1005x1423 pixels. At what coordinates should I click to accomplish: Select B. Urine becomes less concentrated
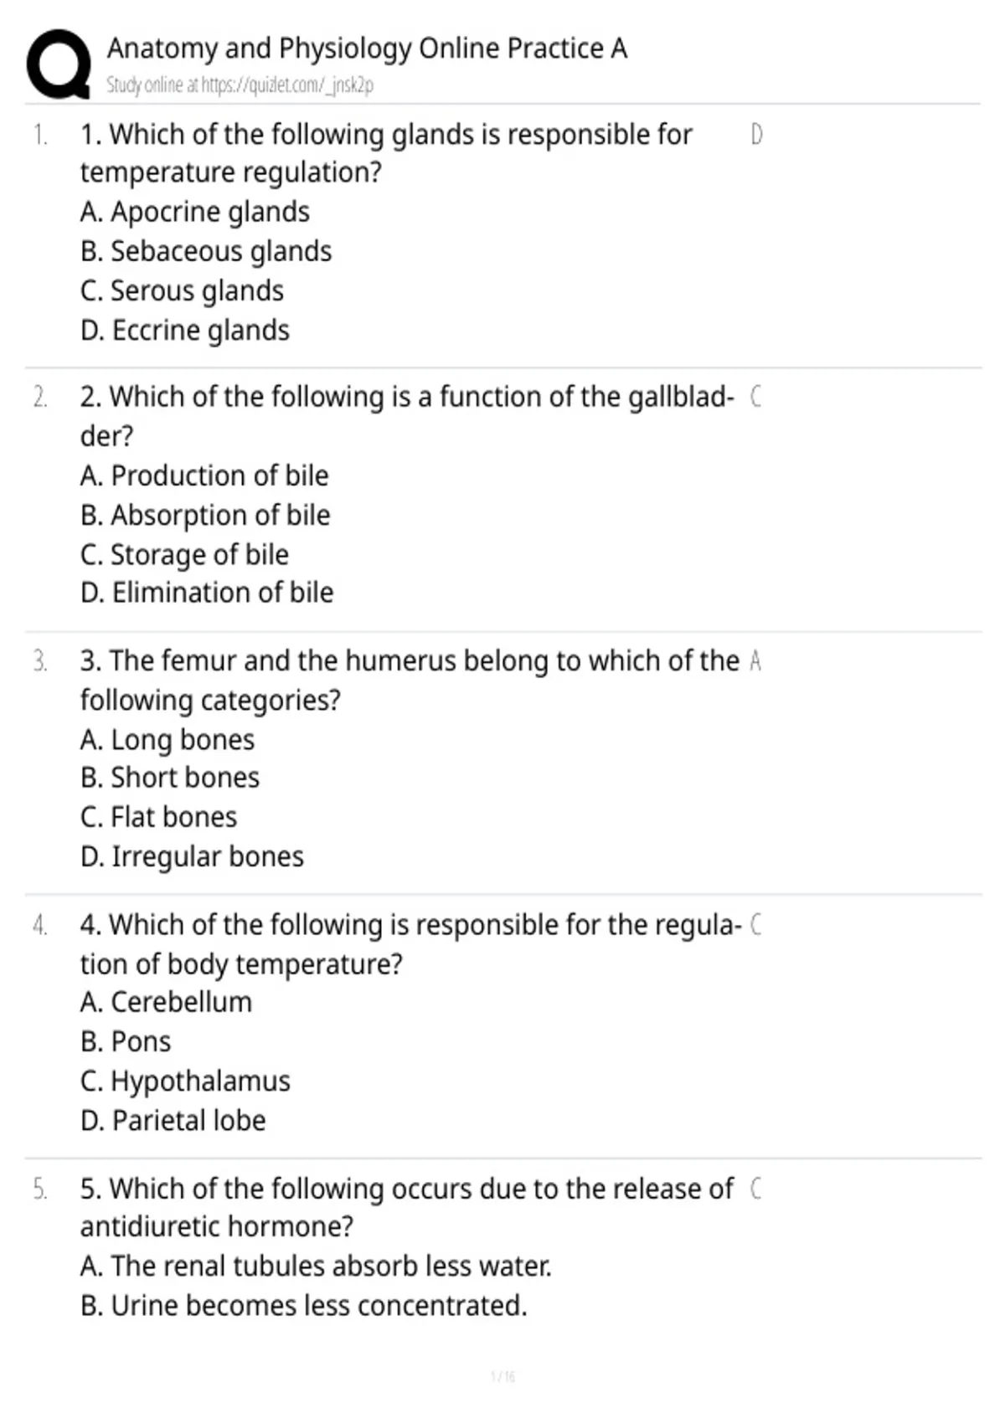304,1305
